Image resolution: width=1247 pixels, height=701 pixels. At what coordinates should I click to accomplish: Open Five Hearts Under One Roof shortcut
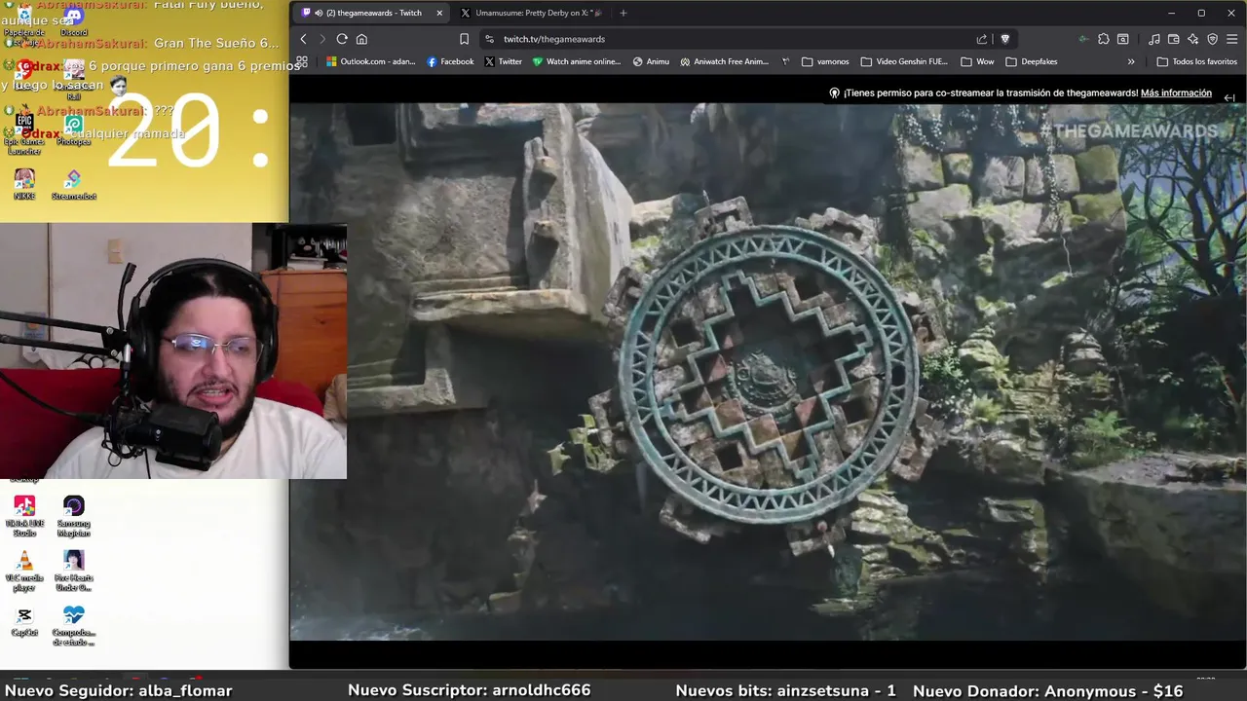pos(73,571)
